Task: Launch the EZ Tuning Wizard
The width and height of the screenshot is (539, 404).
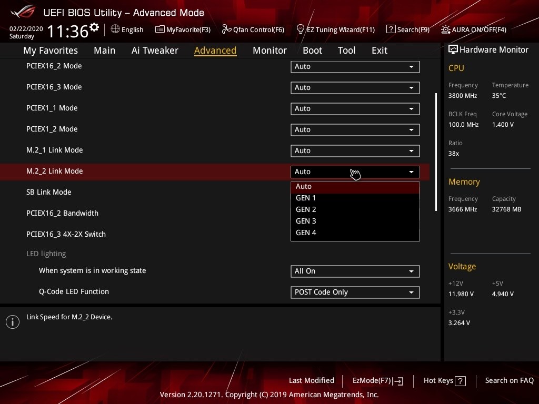Action: 335,29
